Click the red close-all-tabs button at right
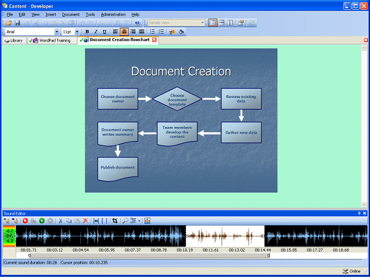370x277 pixels. click(x=366, y=40)
